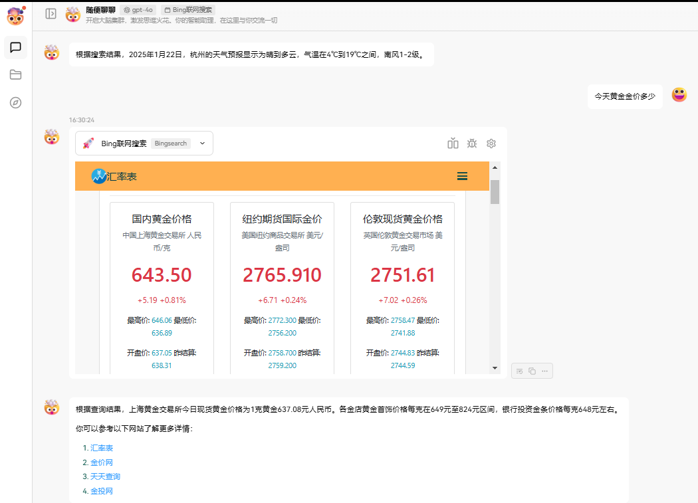698x503 pixels.
Task: Open the more actions ellipsis menu
Action: tap(544, 371)
